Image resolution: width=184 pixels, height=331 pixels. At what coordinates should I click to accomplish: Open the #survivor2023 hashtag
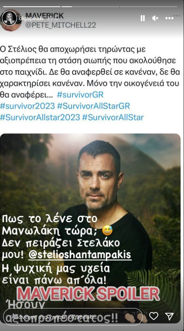(x=27, y=106)
